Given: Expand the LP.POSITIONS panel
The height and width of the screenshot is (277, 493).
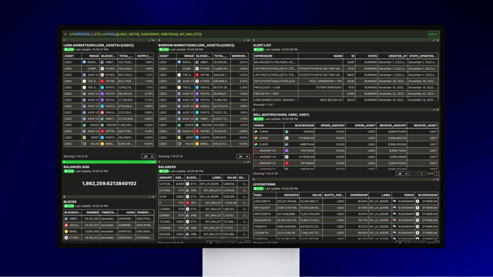Looking at the screenshot, I should click(434, 179).
